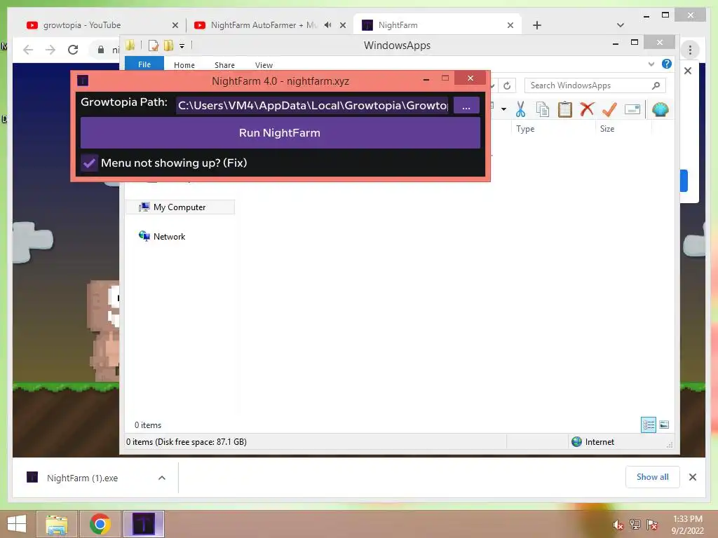718x538 pixels.
Task: Click the Copy pages icon in Explorer toolbar
Action: click(x=543, y=110)
